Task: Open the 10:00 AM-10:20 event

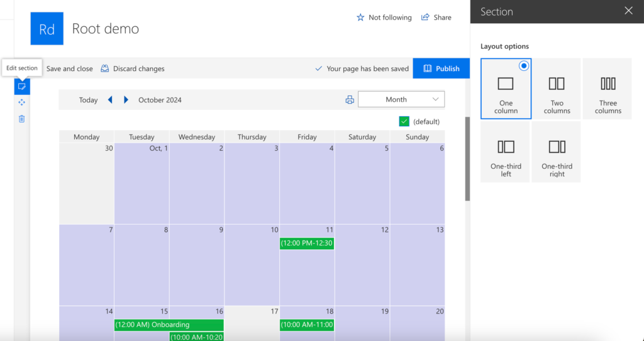Action: pyautogui.click(x=197, y=337)
